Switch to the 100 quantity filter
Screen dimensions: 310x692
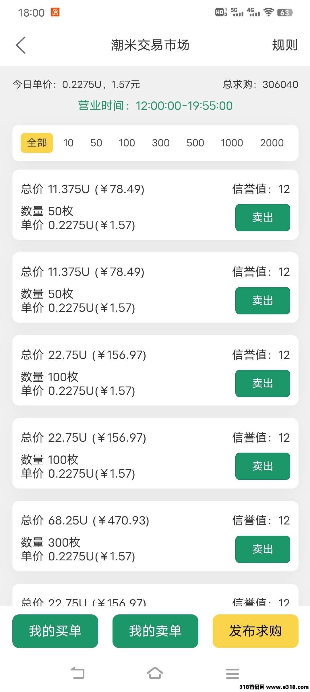coord(127,143)
